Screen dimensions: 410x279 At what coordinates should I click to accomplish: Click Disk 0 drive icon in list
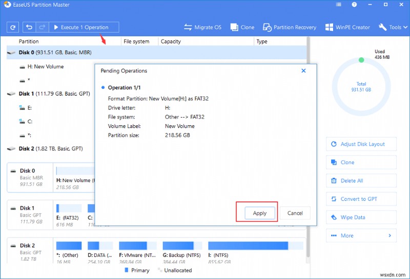11,53
